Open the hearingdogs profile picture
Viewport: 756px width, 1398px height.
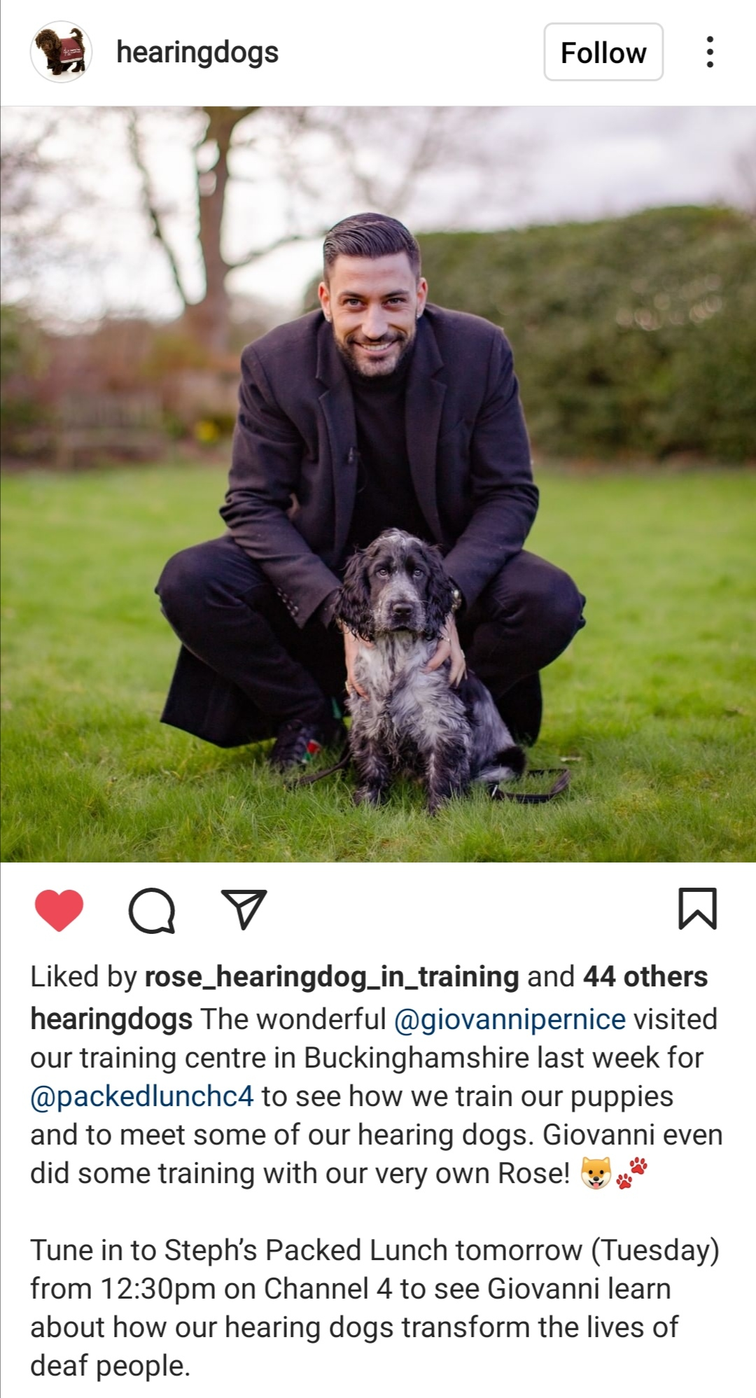coord(62,52)
